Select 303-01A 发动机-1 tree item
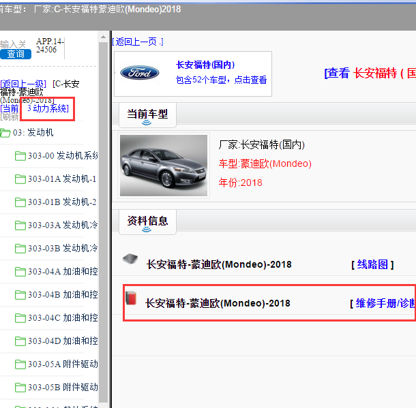 point(62,179)
